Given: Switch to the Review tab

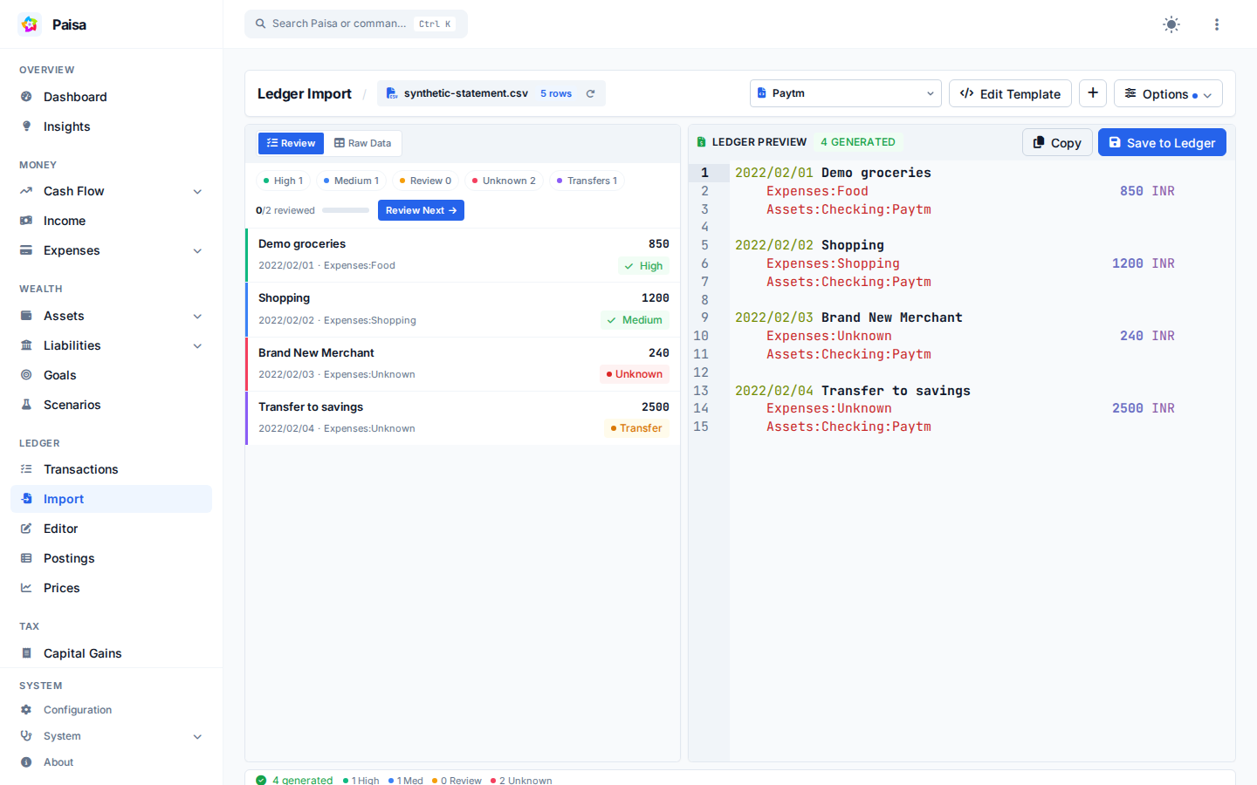Looking at the screenshot, I should (291, 143).
